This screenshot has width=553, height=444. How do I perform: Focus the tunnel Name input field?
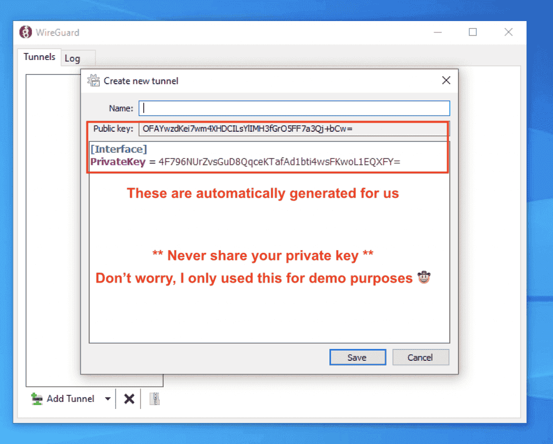tap(294, 108)
